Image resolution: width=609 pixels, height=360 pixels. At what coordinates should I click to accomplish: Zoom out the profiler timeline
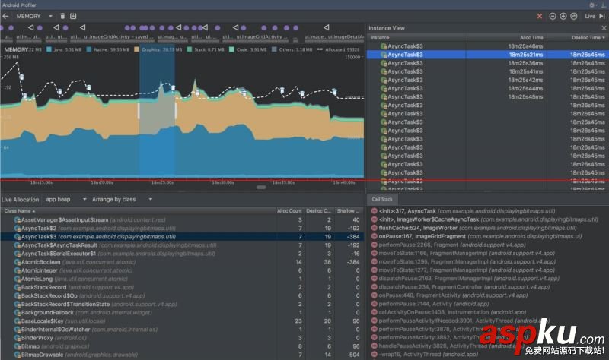(x=553, y=16)
